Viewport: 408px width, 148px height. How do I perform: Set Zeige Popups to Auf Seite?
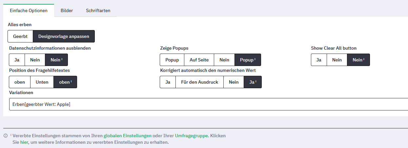click(x=199, y=60)
